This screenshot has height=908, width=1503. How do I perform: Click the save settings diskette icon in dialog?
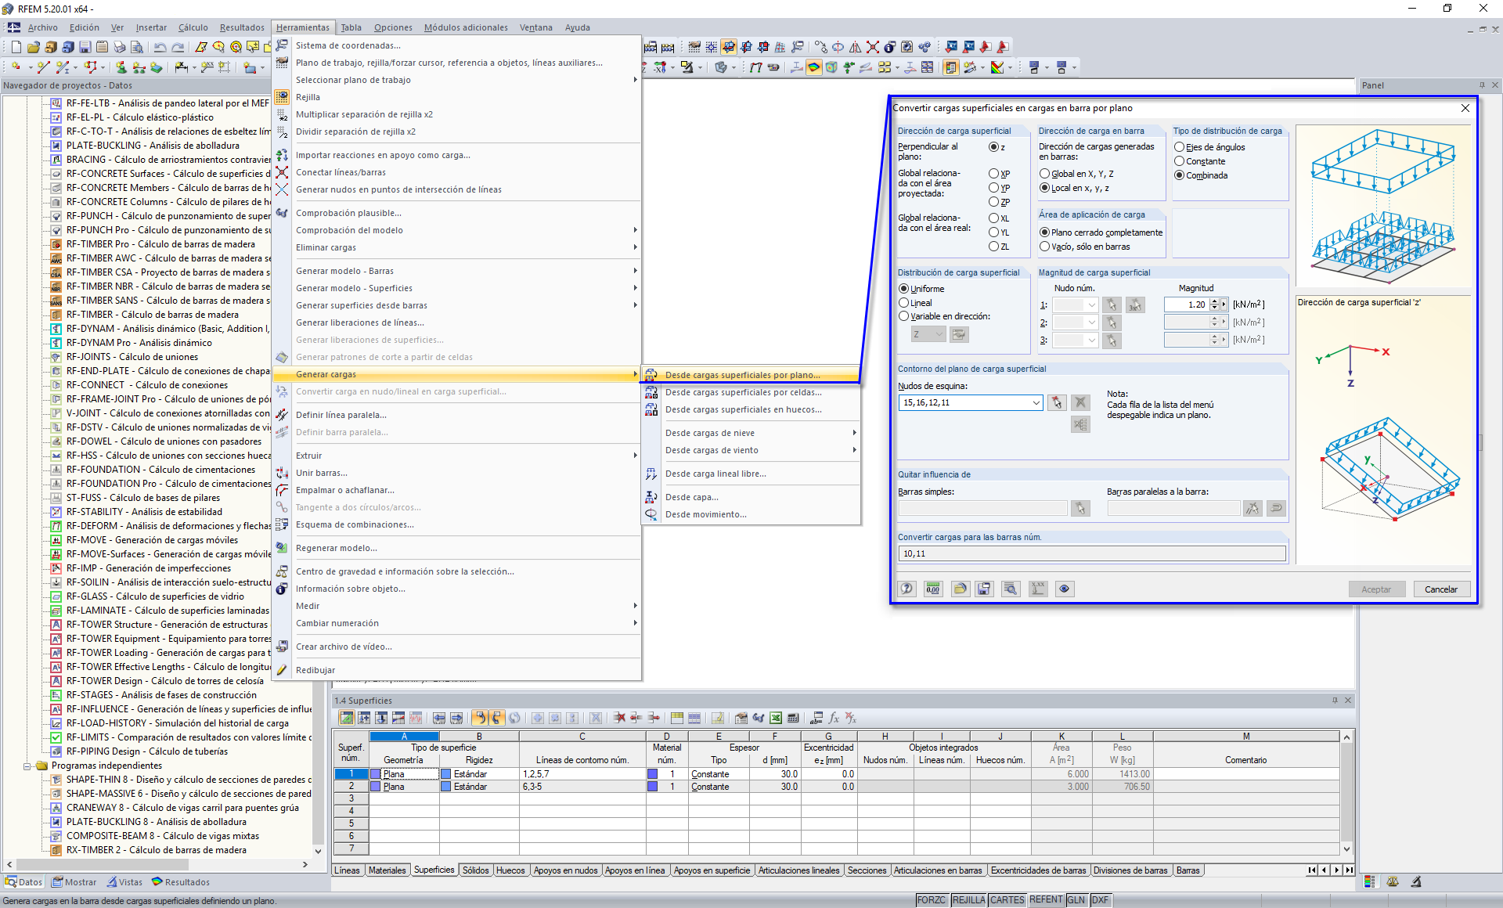pos(984,589)
